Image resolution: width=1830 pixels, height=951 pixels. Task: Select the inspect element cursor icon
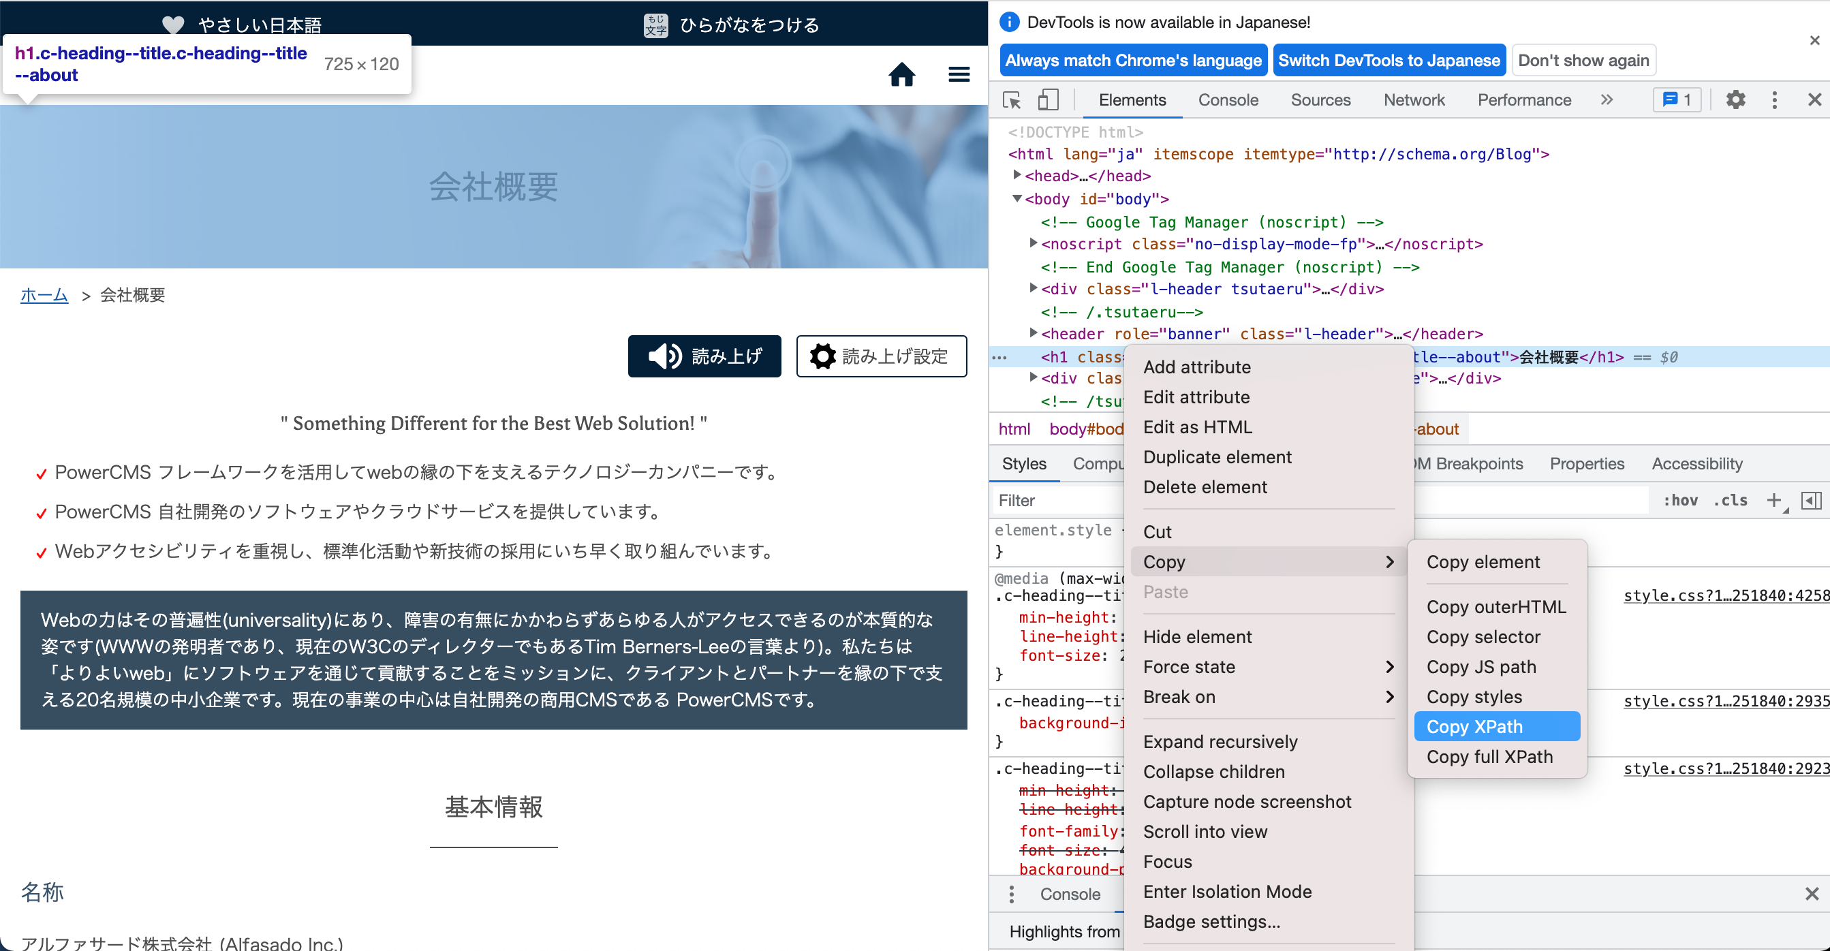(1012, 100)
